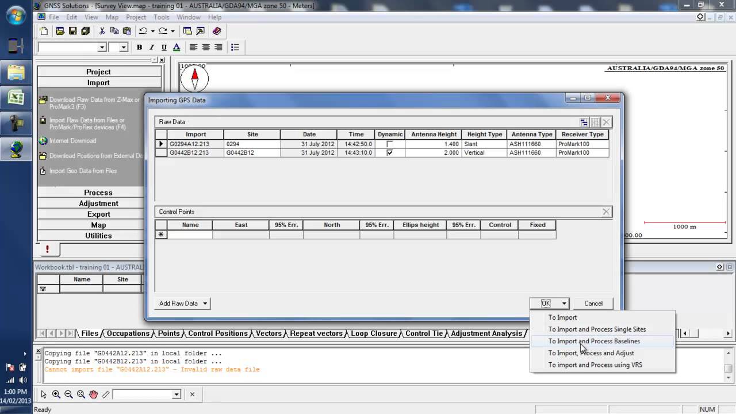Undo the last action
The width and height of the screenshot is (736, 414).
coord(143,31)
